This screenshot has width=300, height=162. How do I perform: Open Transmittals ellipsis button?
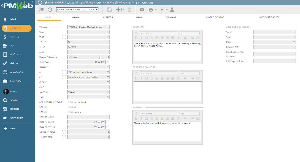(64, 137)
